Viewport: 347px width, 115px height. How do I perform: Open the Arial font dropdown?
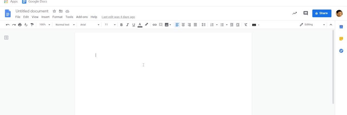[90, 25]
